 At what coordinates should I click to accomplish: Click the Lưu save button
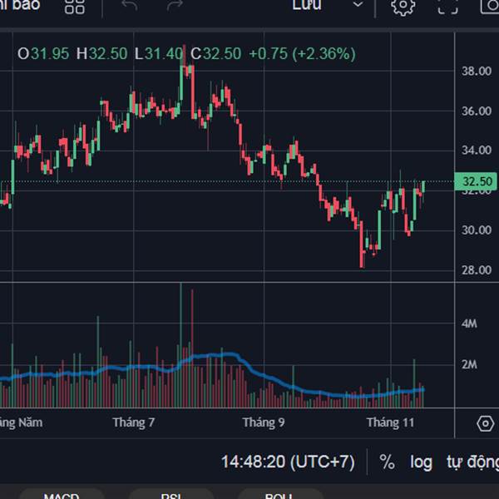[307, 5]
